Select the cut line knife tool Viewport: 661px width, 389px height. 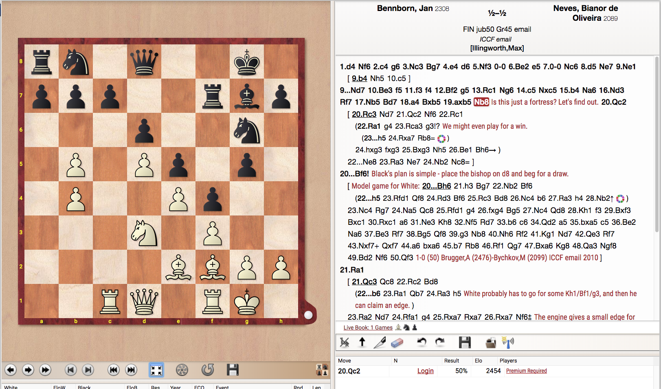point(380,343)
